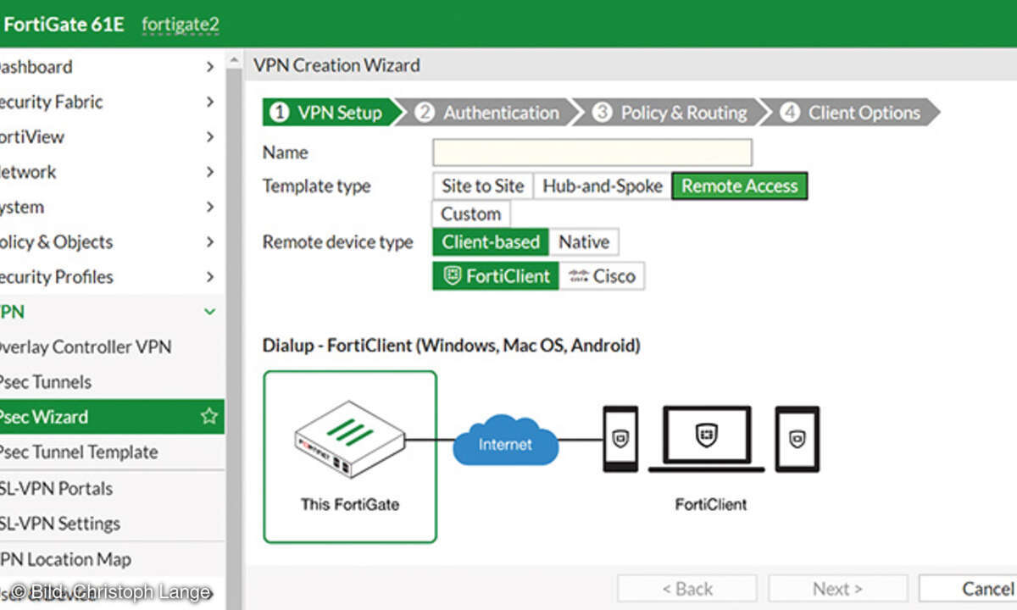Image resolution: width=1017 pixels, height=610 pixels.
Task: Select Remote Access template type
Action: pos(740,186)
